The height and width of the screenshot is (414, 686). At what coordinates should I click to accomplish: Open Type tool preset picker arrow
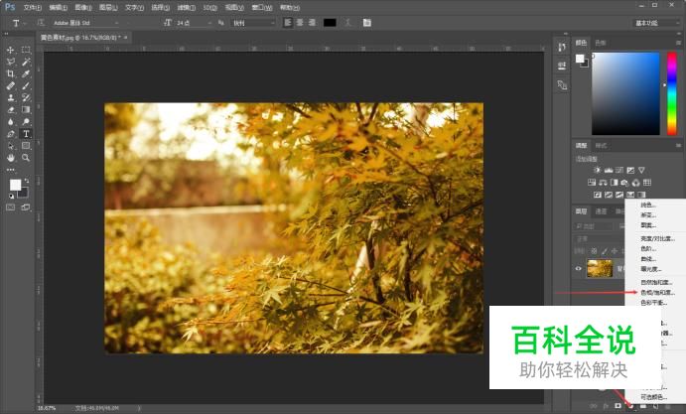(25, 23)
